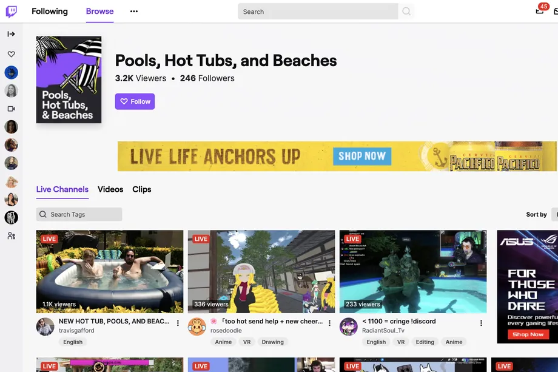Click the people find-friends icon in the sidebar
Viewport: 558px width, 372px height.
[12, 235]
